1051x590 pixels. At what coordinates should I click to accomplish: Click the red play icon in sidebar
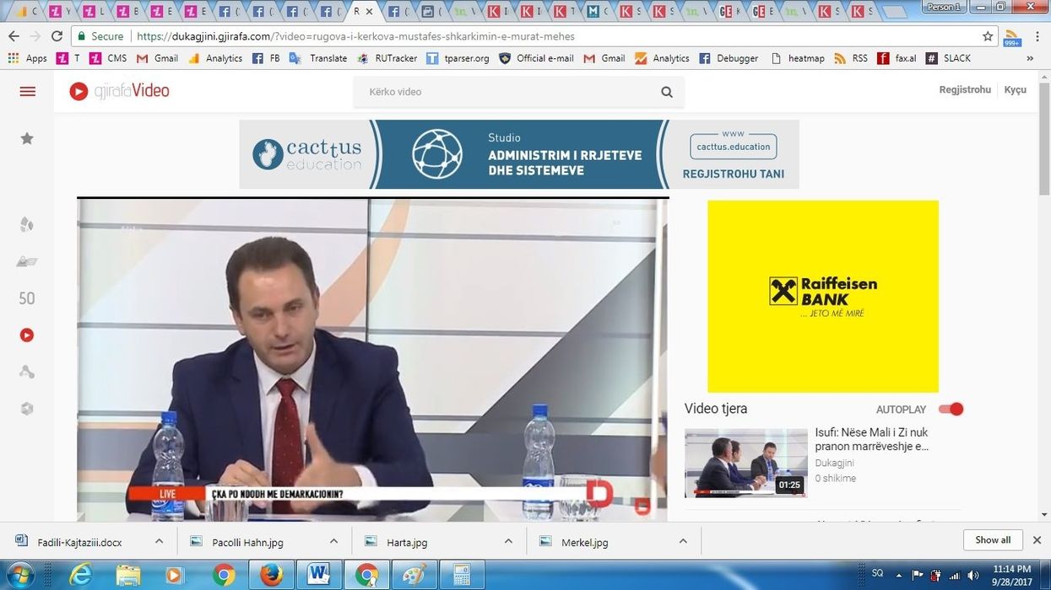click(27, 335)
